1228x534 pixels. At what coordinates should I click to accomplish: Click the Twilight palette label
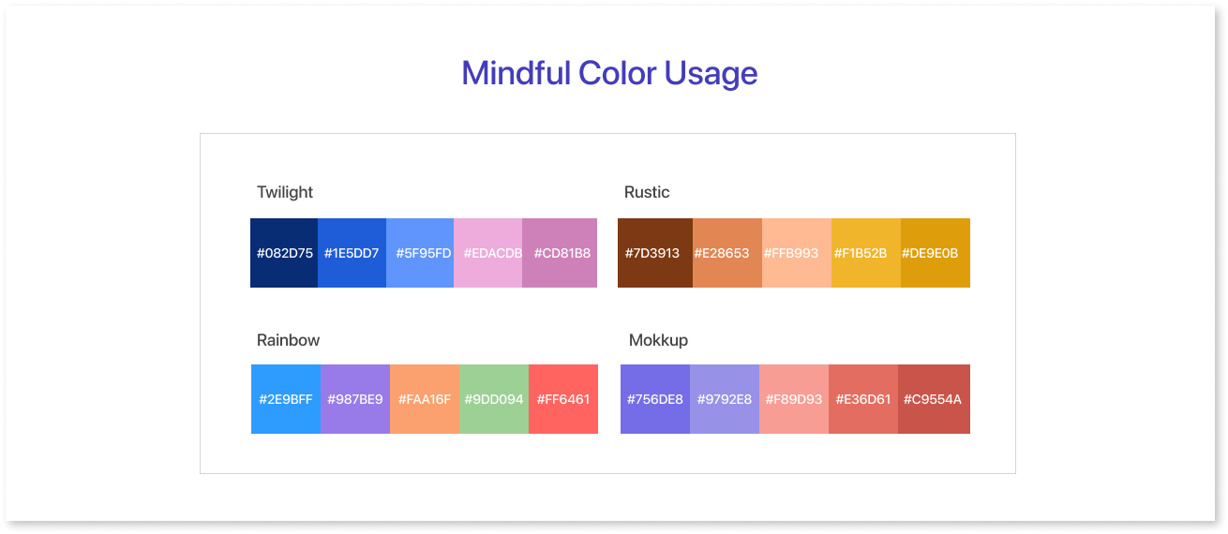[x=285, y=192]
